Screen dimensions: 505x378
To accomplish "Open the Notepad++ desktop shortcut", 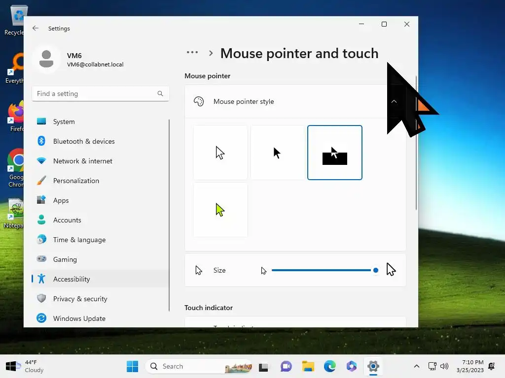I will 14,213.
